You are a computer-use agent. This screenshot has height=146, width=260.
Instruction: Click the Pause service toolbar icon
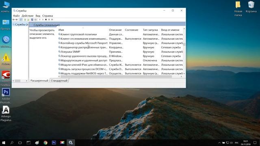click(x=49, y=19)
